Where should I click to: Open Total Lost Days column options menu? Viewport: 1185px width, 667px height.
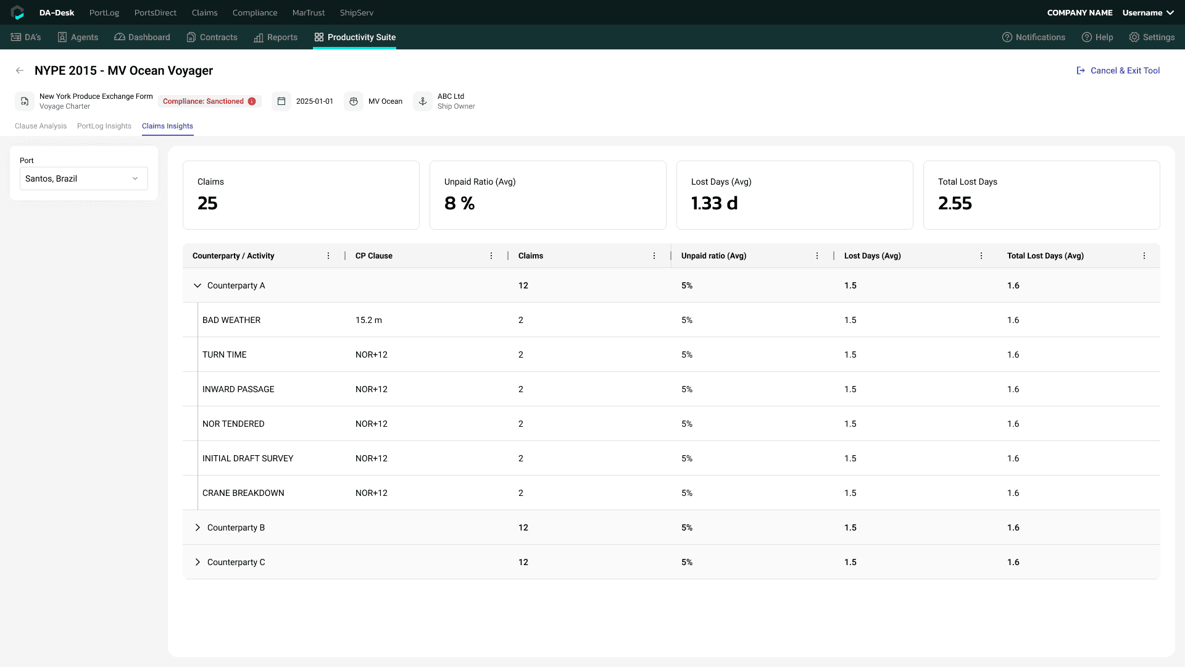[1144, 256]
